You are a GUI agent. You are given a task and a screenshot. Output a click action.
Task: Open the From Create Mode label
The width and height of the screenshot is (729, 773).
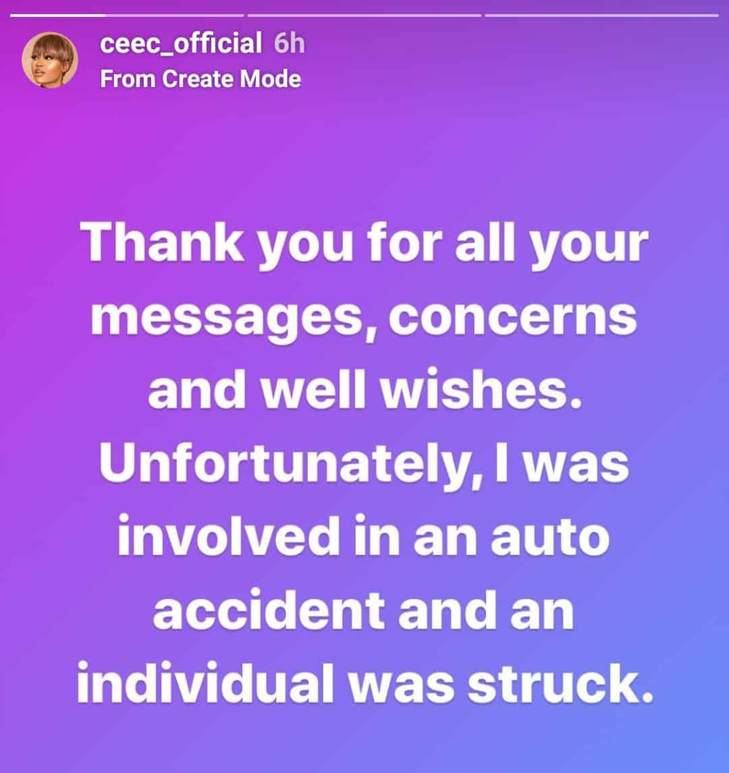point(200,79)
